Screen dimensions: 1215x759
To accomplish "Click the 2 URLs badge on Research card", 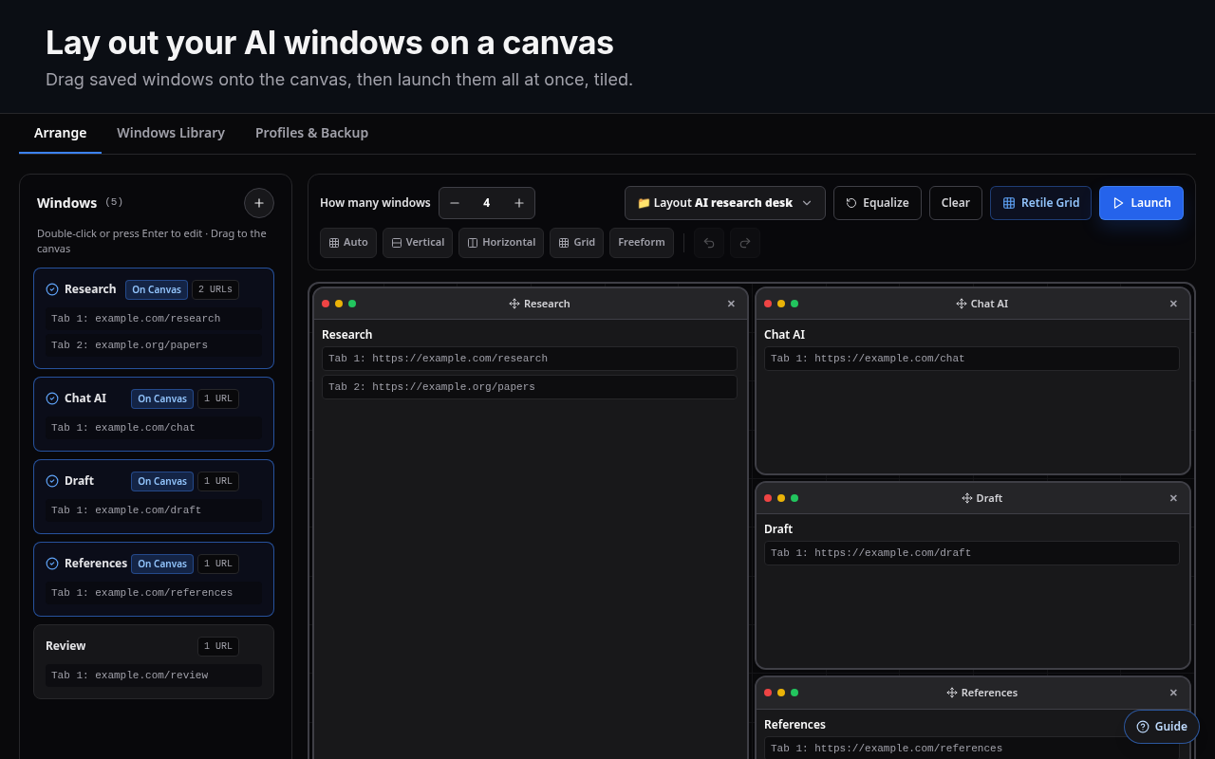I will pyautogui.click(x=215, y=289).
